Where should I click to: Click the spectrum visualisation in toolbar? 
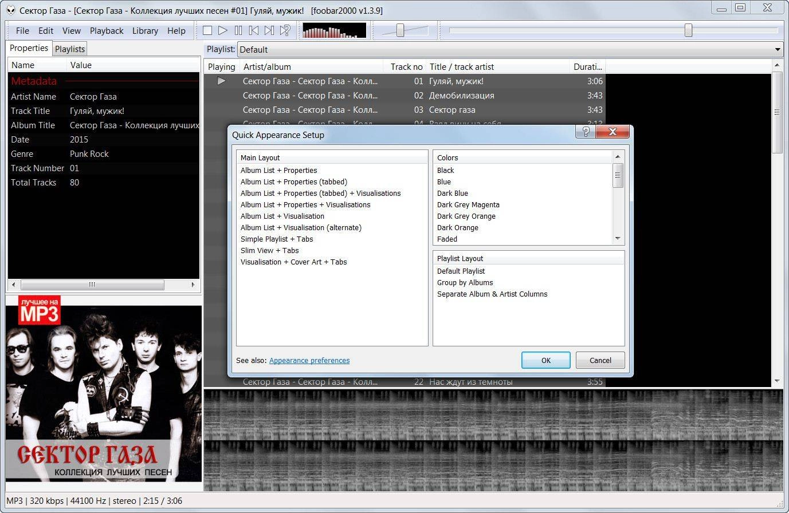pyautogui.click(x=334, y=30)
